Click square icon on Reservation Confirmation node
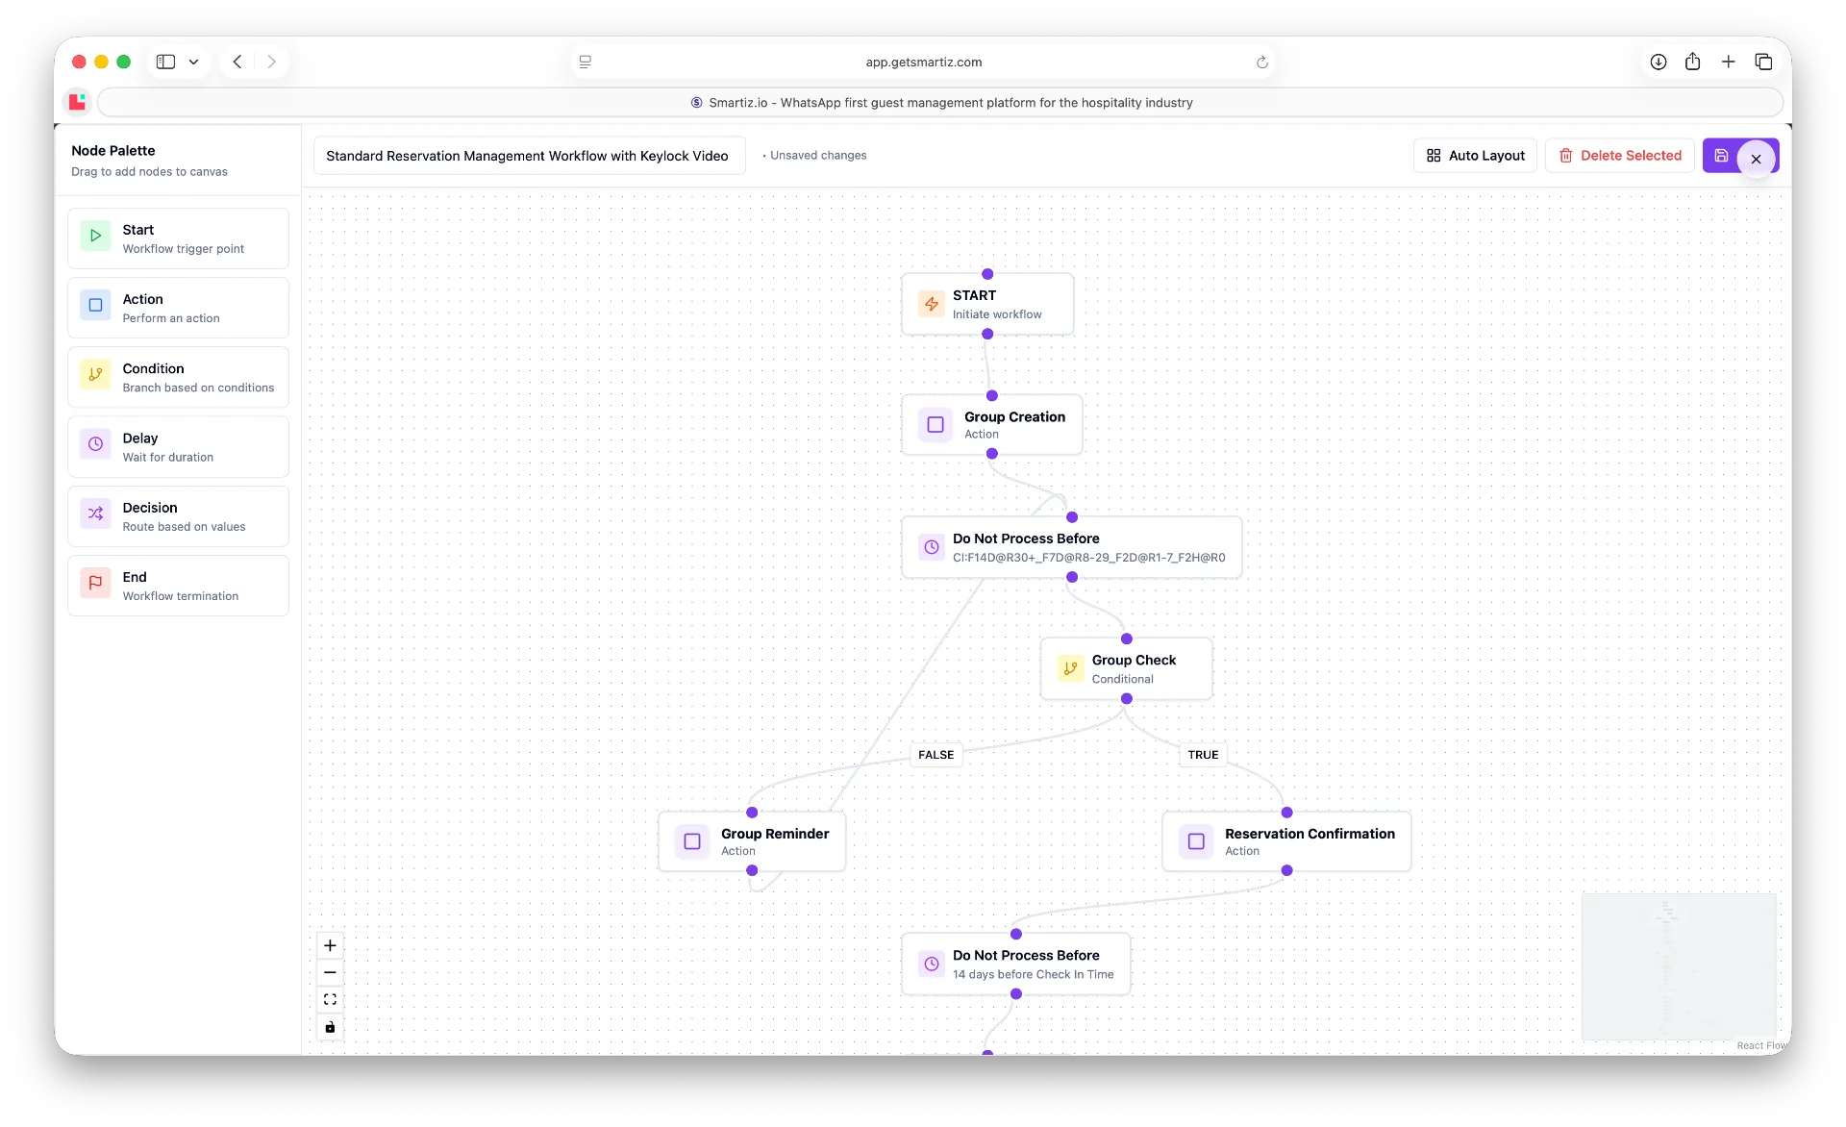Screen dimensions: 1846x1127 coord(1196,841)
